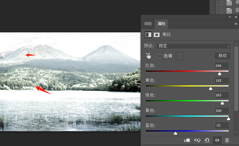
Task: Click the 黑白 panel title text
Action: coord(166,35)
